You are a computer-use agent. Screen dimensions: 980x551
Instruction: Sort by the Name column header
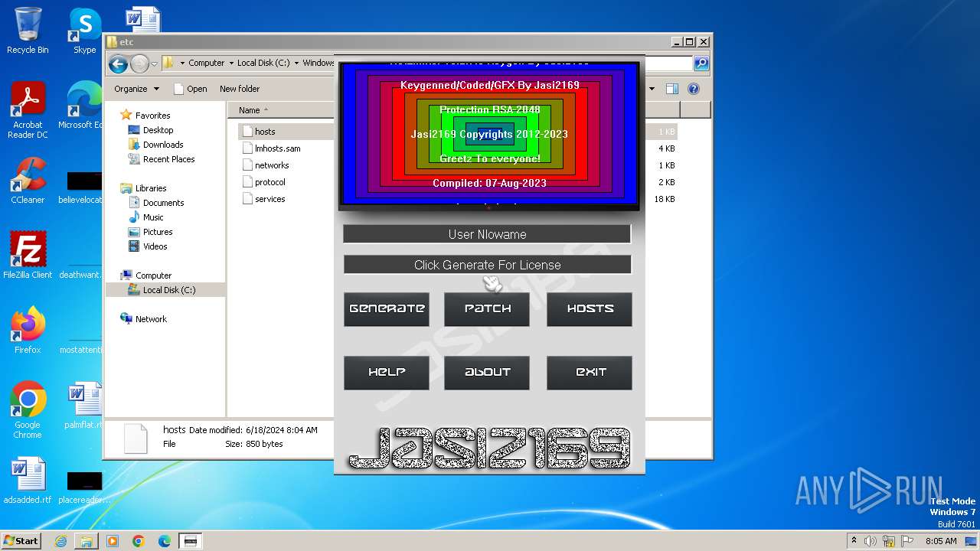[250, 110]
